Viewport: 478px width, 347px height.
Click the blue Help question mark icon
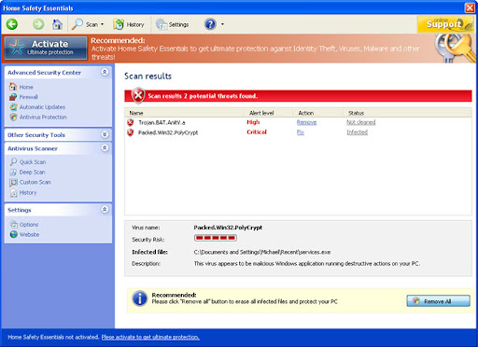(210, 24)
